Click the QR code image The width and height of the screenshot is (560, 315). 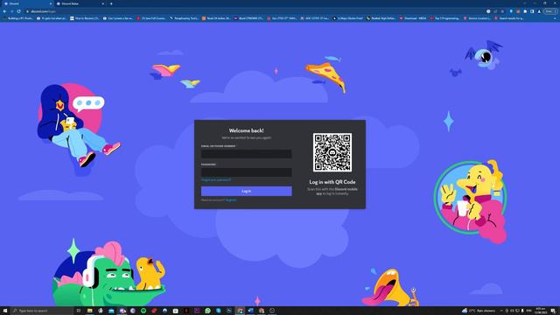point(332,152)
